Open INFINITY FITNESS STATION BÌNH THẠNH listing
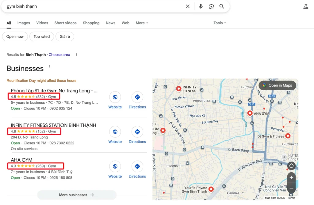The width and height of the screenshot is (314, 205). click(x=53, y=125)
